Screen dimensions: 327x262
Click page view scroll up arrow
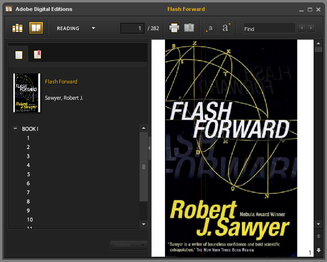[x=318, y=43]
